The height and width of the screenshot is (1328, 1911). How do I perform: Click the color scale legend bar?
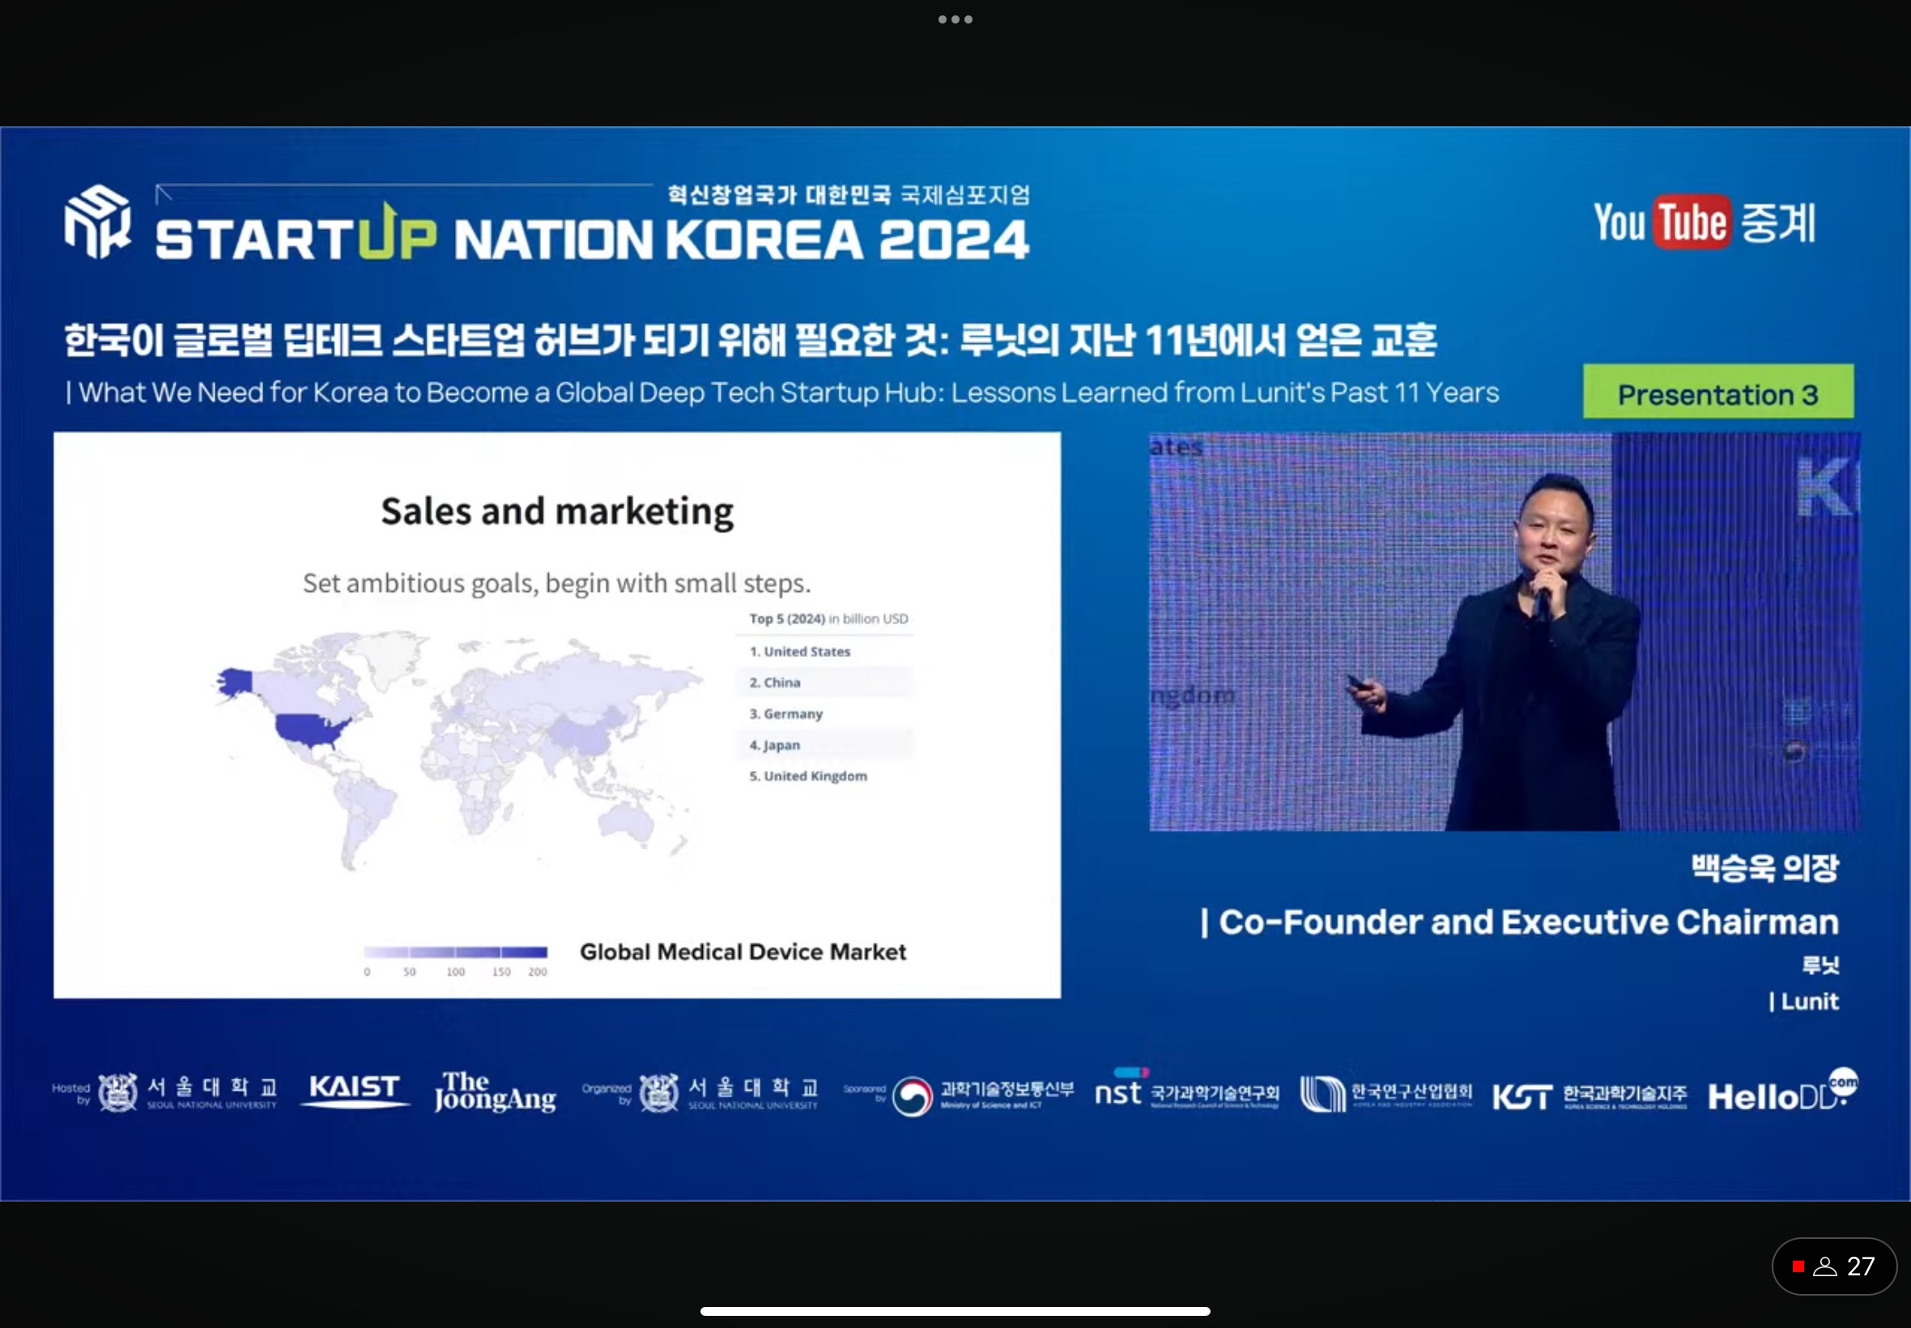click(456, 952)
